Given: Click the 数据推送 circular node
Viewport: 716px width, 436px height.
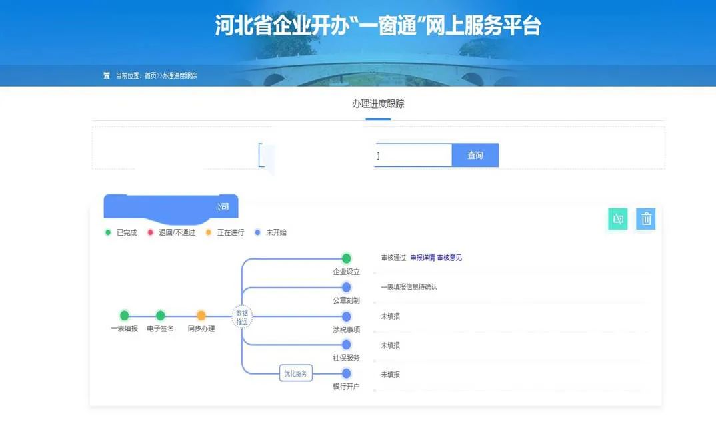Looking at the screenshot, I should click(241, 317).
